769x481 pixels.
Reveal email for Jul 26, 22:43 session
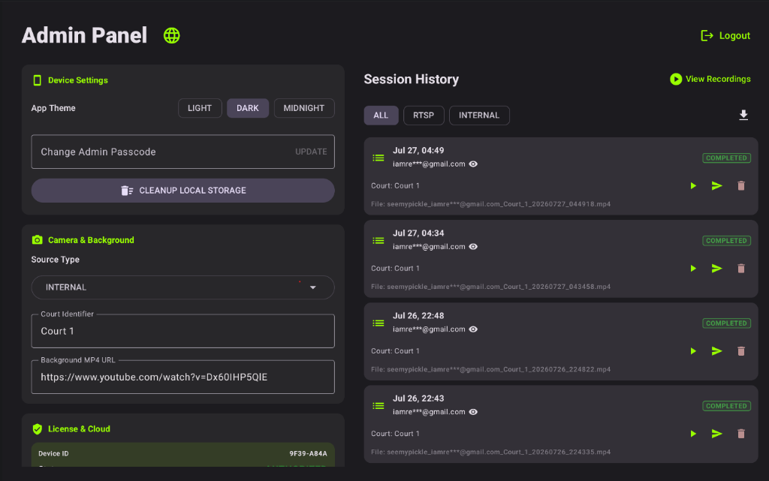(x=473, y=412)
